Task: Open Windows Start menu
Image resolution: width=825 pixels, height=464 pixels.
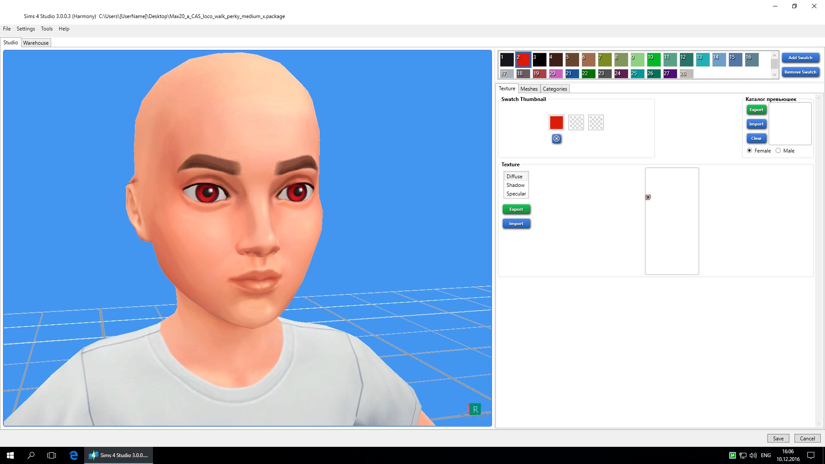Action: [x=10, y=455]
